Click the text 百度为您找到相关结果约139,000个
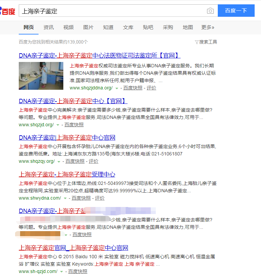Viewport: 261px width, 277px height. click(53, 42)
